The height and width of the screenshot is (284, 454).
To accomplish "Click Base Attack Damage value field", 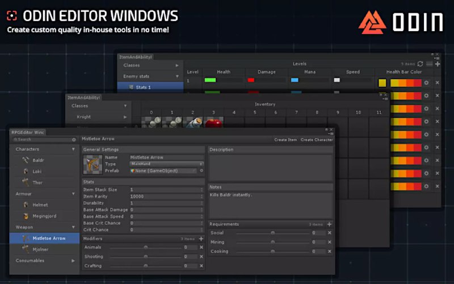I will [166, 210].
